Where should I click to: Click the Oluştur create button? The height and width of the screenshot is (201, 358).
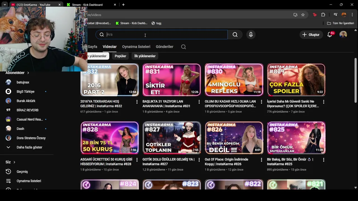(311, 35)
